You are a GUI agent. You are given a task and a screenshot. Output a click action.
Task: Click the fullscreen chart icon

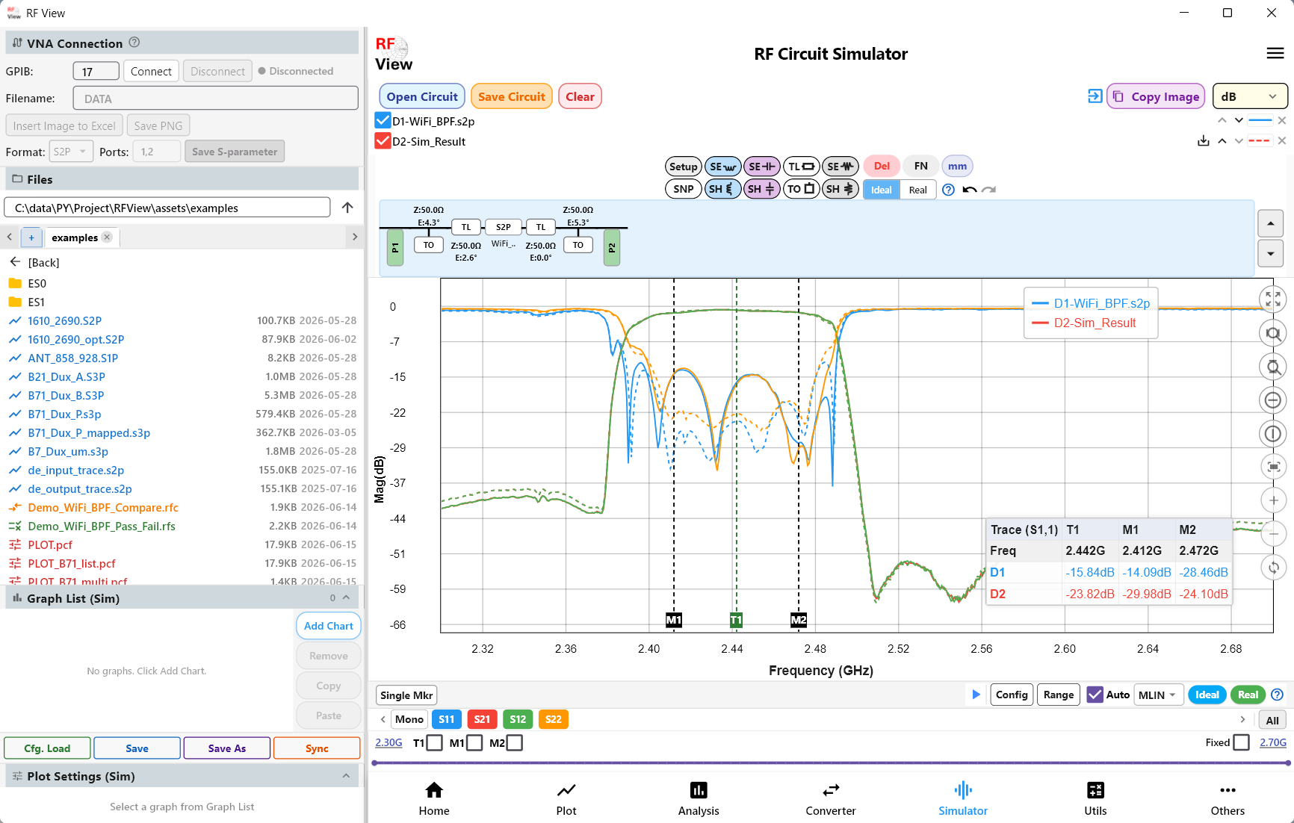pyautogui.click(x=1273, y=299)
